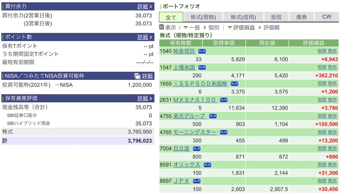
Task: Click envelope icon next to モーニングスター
Action: pyautogui.click(x=223, y=132)
